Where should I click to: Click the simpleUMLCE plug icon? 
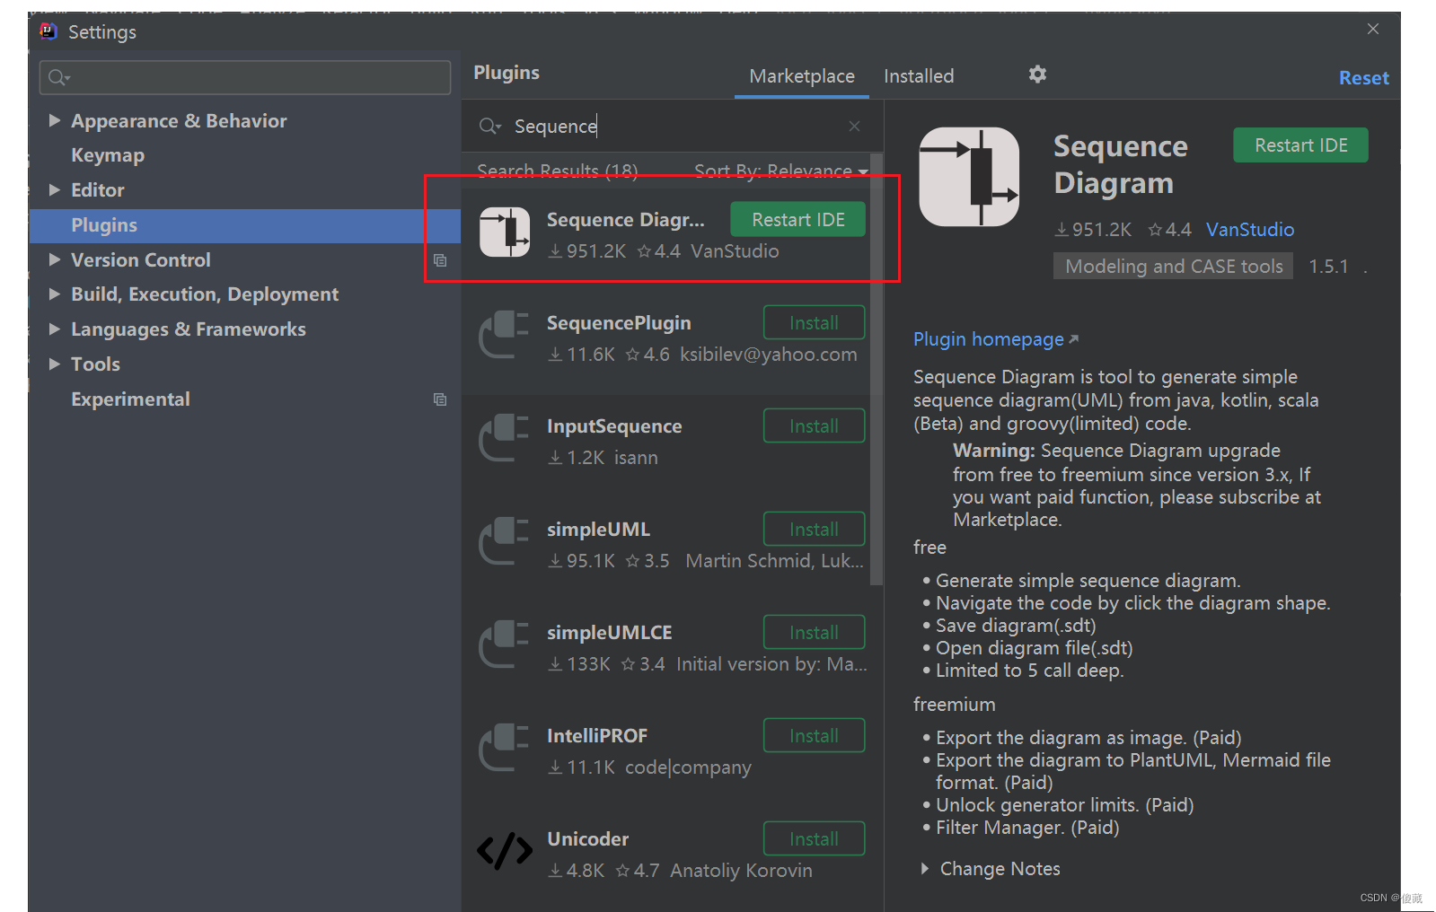pyautogui.click(x=504, y=645)
